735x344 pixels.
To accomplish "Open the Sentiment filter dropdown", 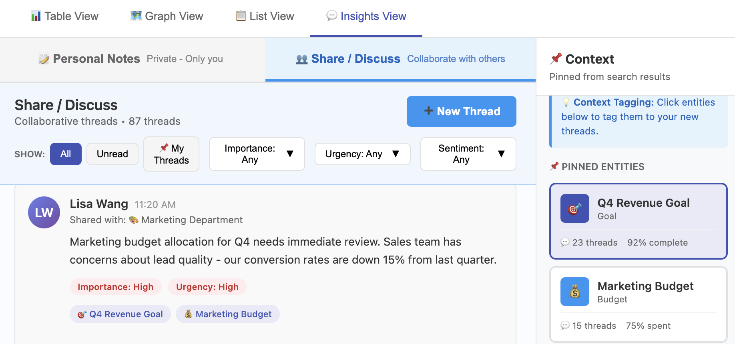I will pyautogui.click(x=468, y=154).
